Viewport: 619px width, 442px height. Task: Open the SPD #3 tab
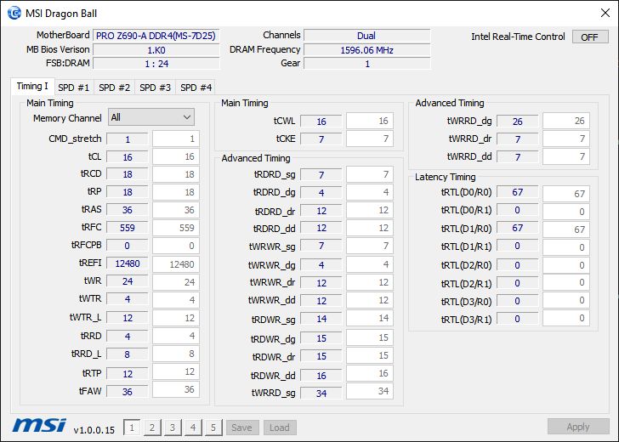pyautogui.click(x=155, y=88)
